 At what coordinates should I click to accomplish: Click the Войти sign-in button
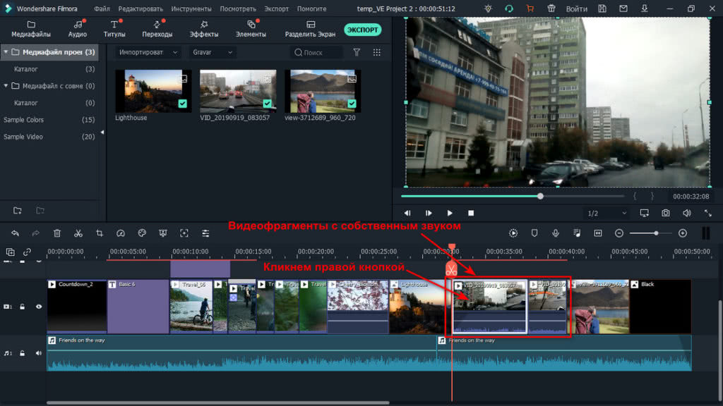pos(576,9)
